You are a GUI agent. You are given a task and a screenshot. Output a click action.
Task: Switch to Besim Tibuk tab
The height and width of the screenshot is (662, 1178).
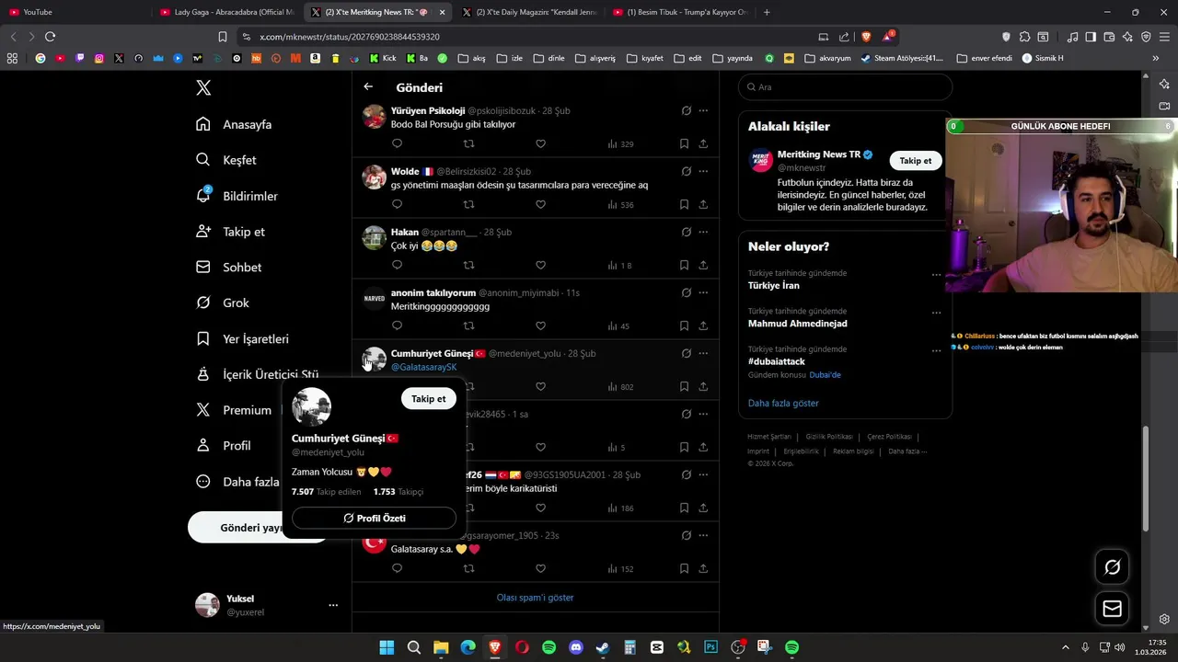tap(679, 12)
